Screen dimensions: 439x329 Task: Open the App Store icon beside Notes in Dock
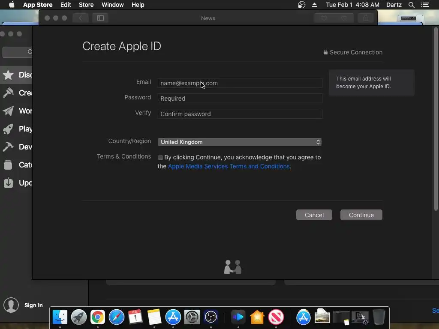(173, 317)
